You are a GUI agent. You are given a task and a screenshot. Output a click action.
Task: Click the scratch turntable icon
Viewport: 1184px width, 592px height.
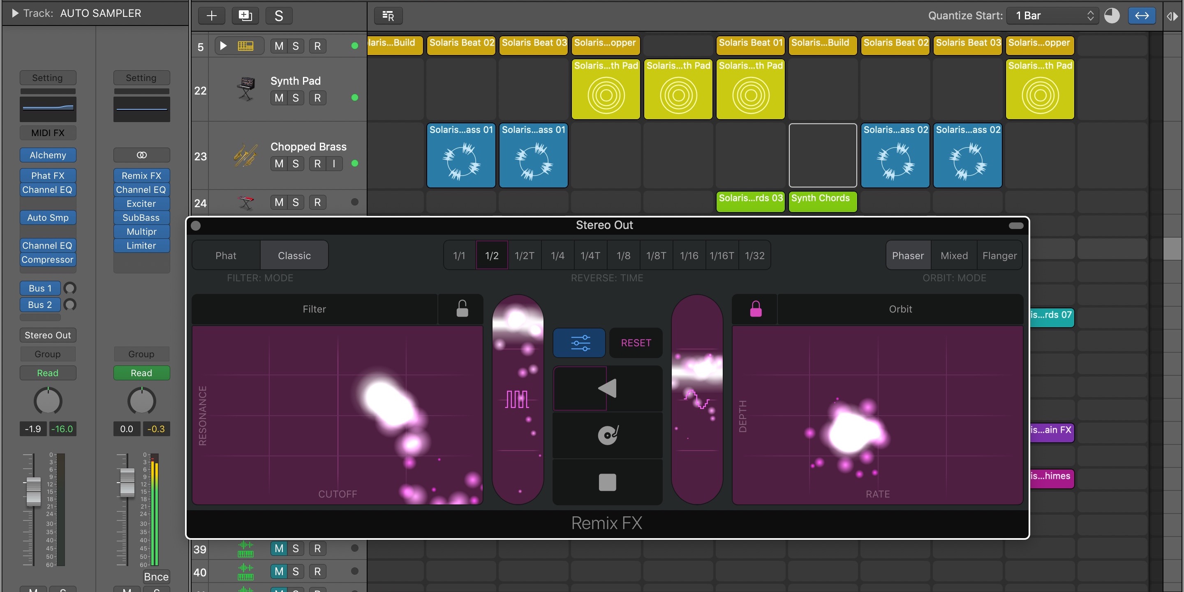pyautogui.click(x=607, y=435)
